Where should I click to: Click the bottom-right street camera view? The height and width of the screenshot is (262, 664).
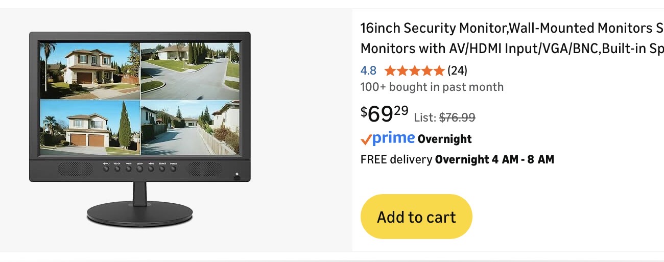click(x=191, y=128)
